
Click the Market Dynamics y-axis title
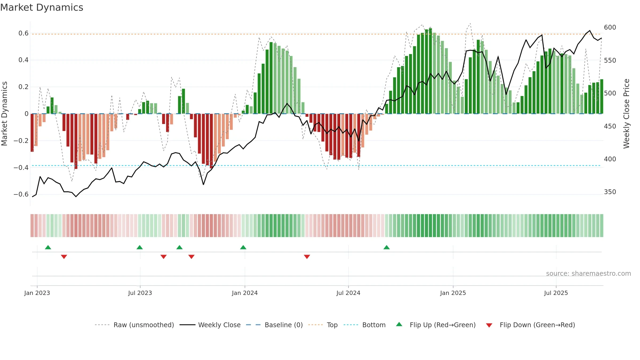(x=4, y=114)
